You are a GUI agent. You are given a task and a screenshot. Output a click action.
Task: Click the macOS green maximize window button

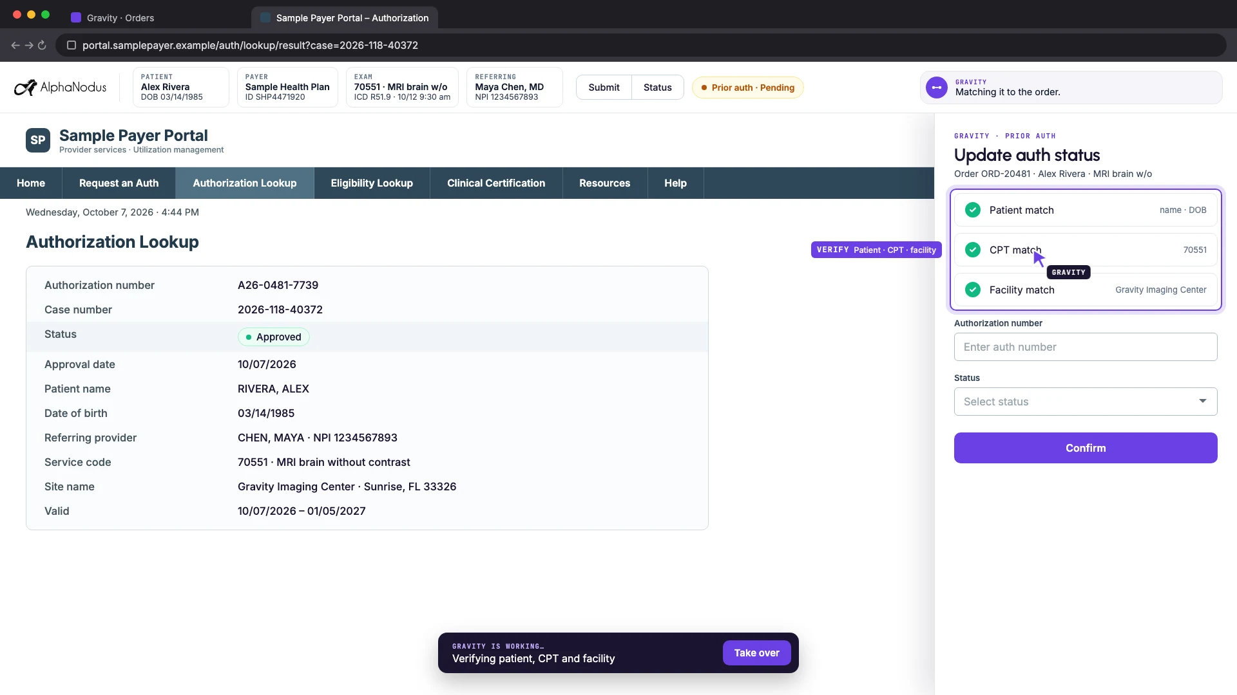pyautogui.click(x=45, y=14)
